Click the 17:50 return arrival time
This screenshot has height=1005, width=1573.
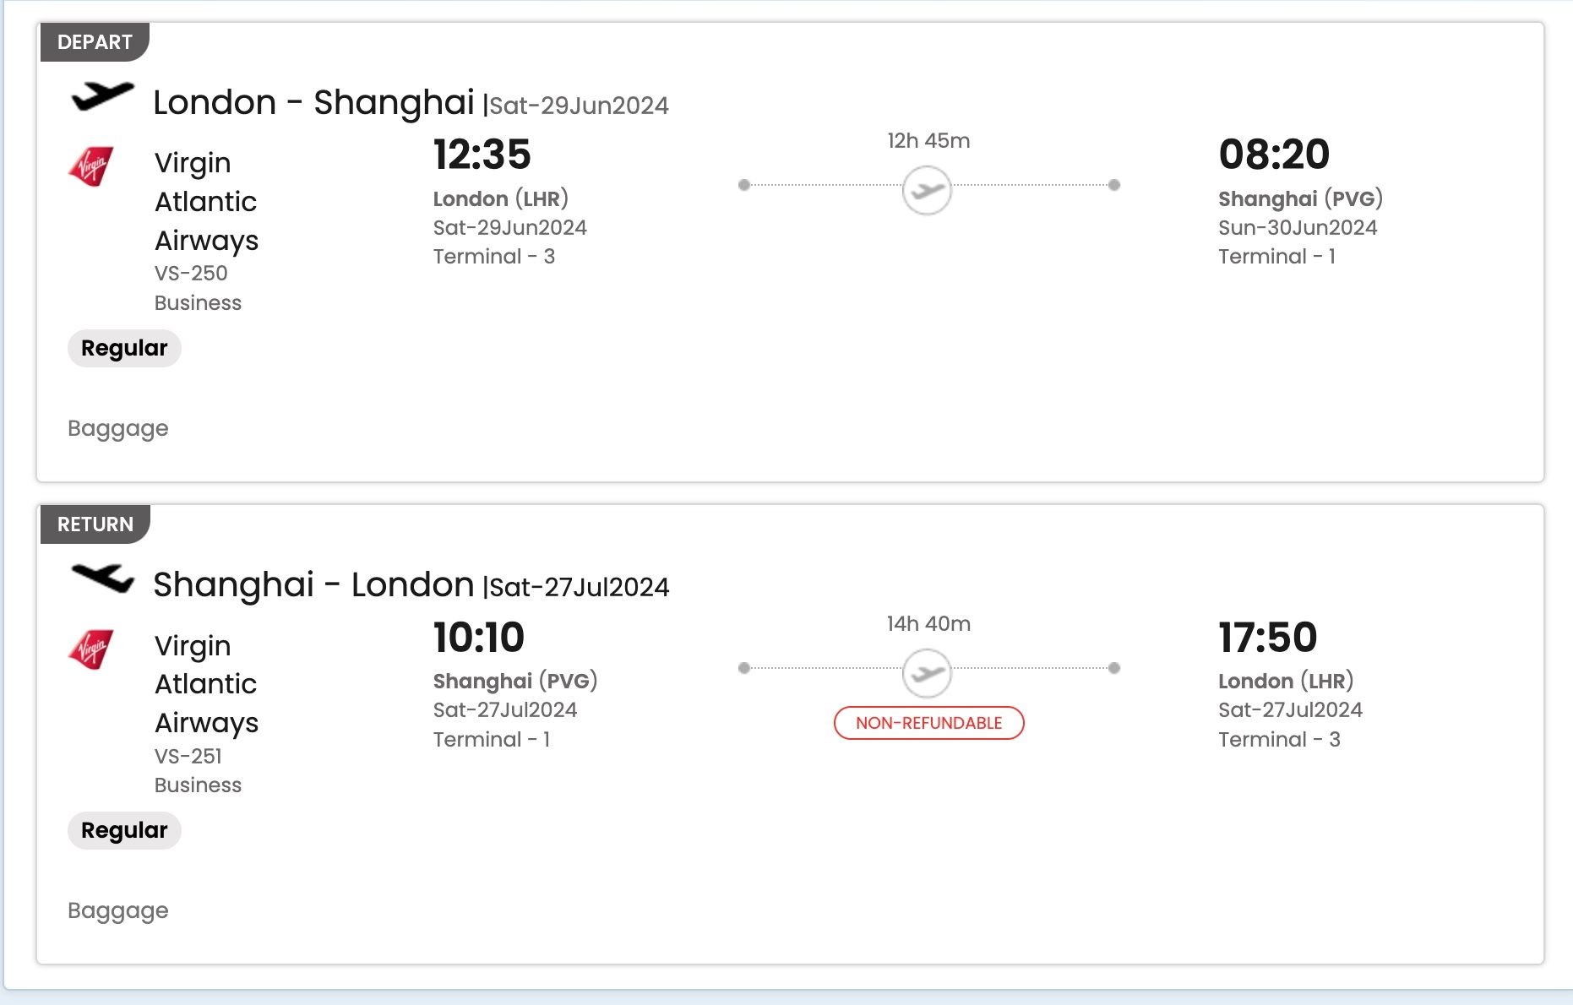pos(1267,638)
